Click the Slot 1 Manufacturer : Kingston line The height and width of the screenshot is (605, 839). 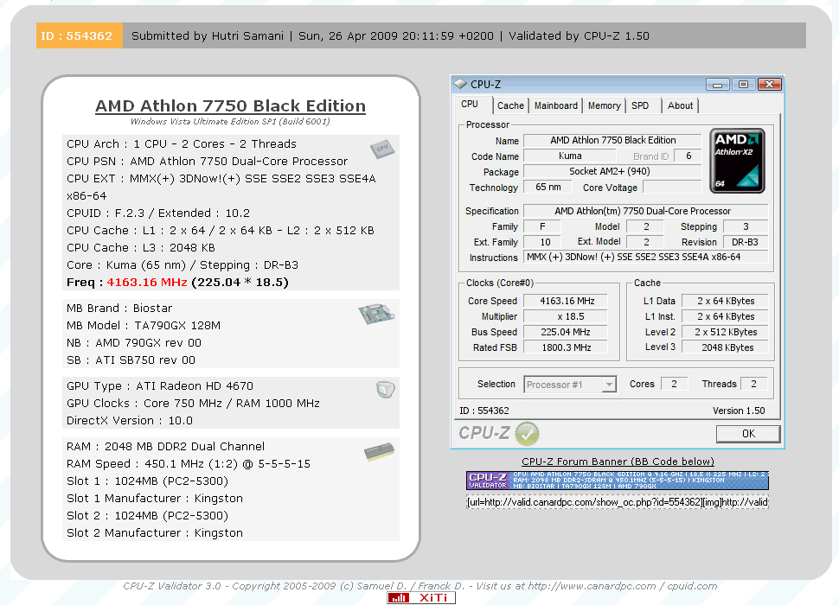tap(155, 498)
